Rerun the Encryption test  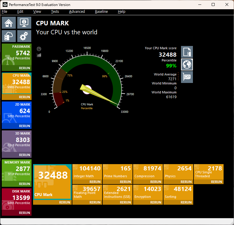click(x=148, y=202)
